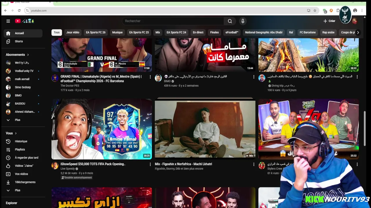Open Shorts in sidebar
The width and height of the screenshot is (371, 208).
[x=23, y=41]
